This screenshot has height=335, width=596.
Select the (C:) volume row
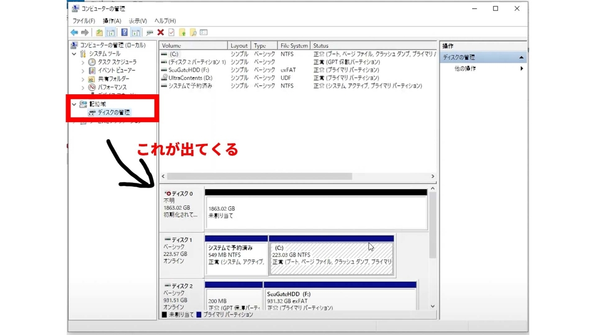[x=298, y=54]
